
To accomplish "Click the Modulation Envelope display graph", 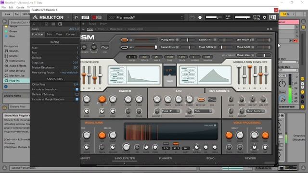I will pyautogui.click(x=214, y=75).
